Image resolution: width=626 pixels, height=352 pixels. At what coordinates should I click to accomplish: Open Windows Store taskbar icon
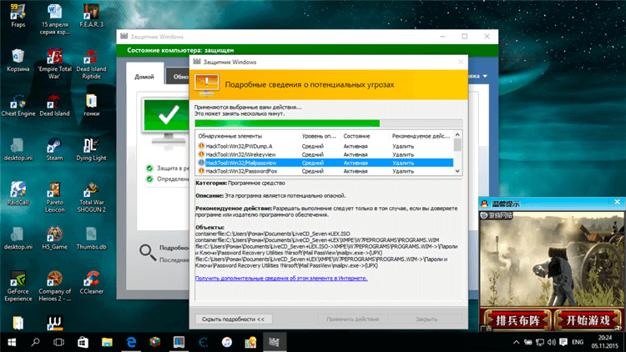point(83,342)
